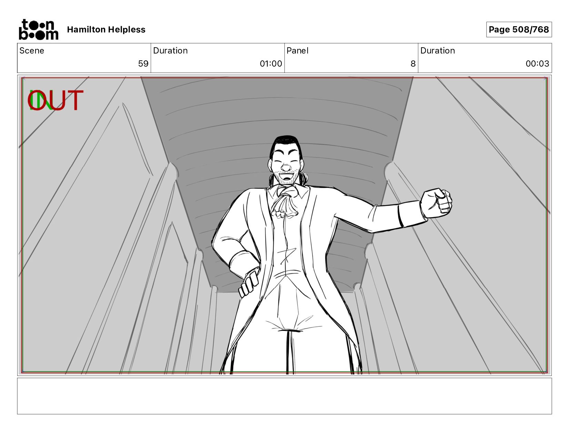Click the scene duration value '01:00'
Image resolution: width=569 pixels, height=440 pixels.
(271, 63)
